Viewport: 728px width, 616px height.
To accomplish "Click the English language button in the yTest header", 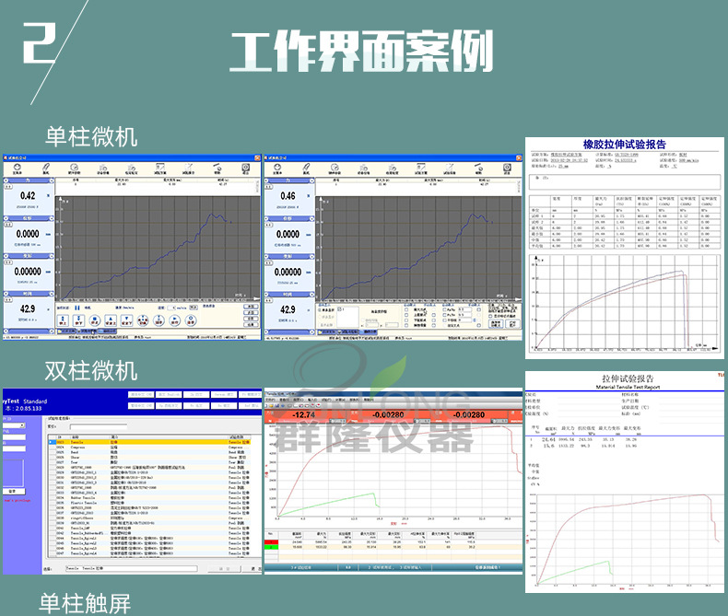I will click(x=169, y=394).
